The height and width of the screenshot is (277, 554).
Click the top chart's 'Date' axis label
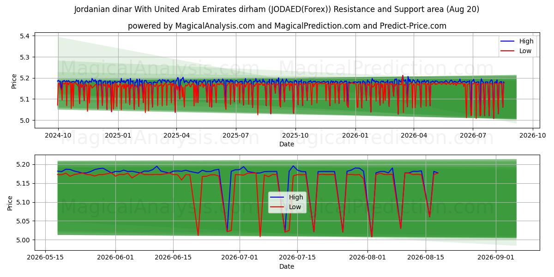287,145
